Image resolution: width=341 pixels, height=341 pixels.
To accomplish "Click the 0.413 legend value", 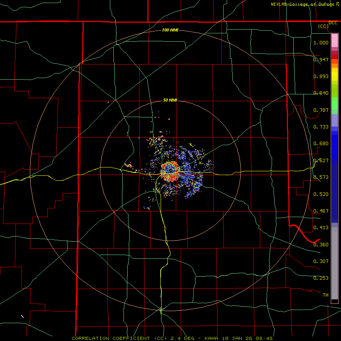I will click(321, 227).
